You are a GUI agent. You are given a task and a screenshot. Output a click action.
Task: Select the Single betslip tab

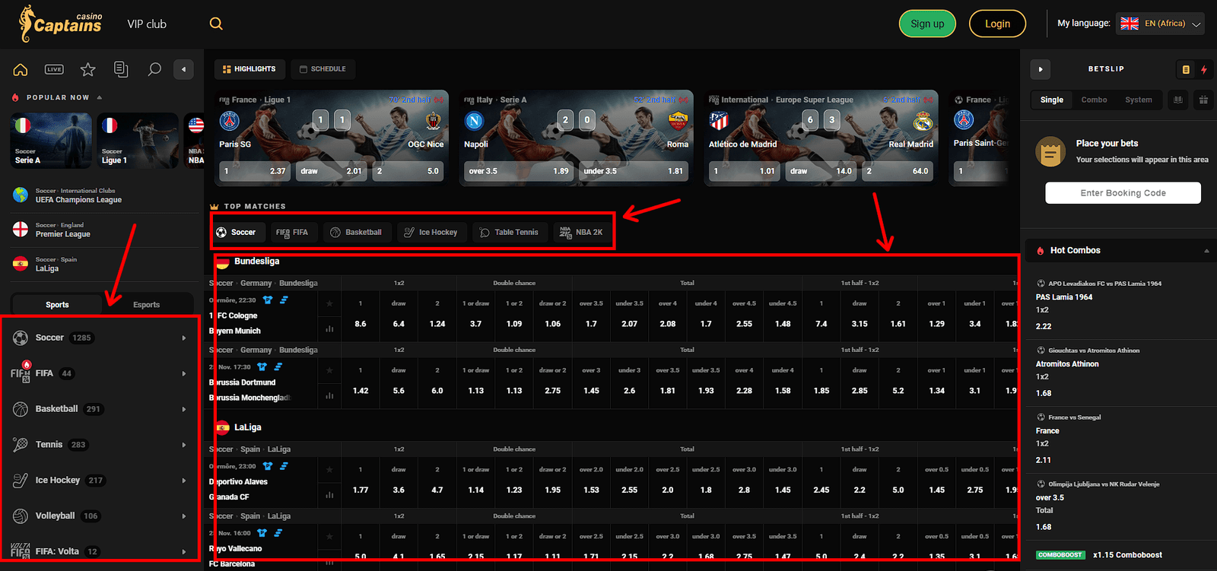tap(1052, 100)
